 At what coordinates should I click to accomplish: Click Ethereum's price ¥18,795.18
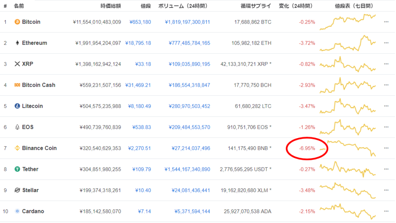click(x=138, y=43)
